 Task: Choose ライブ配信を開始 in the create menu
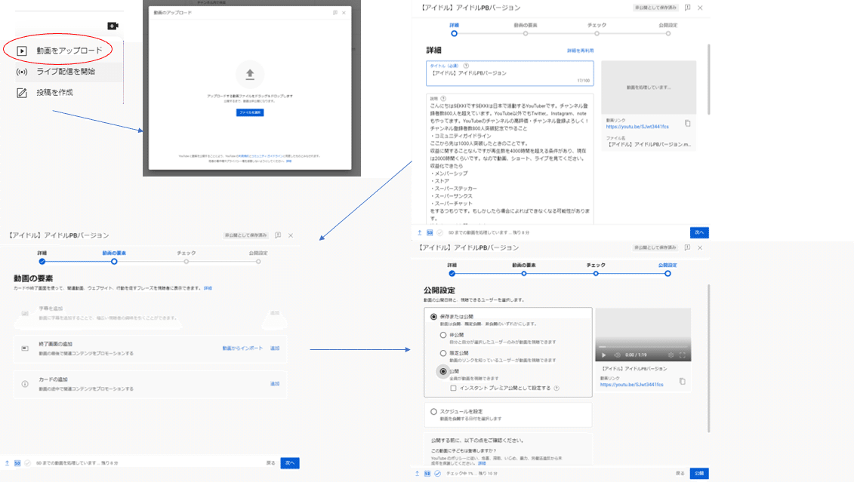66,71
